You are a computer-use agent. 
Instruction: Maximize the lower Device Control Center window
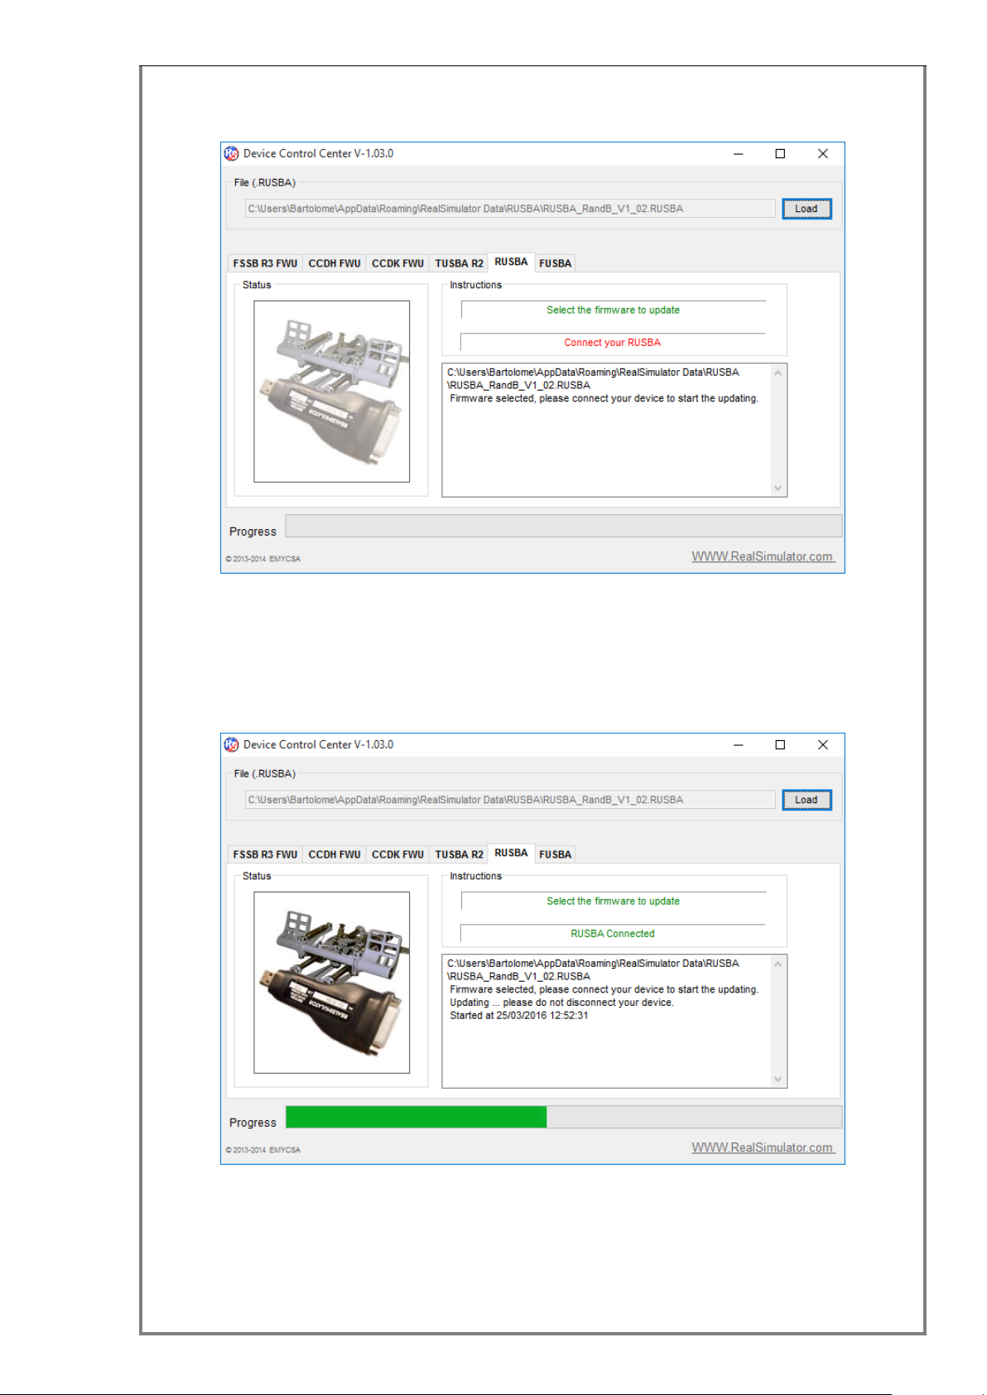click(x=780, y=745)
